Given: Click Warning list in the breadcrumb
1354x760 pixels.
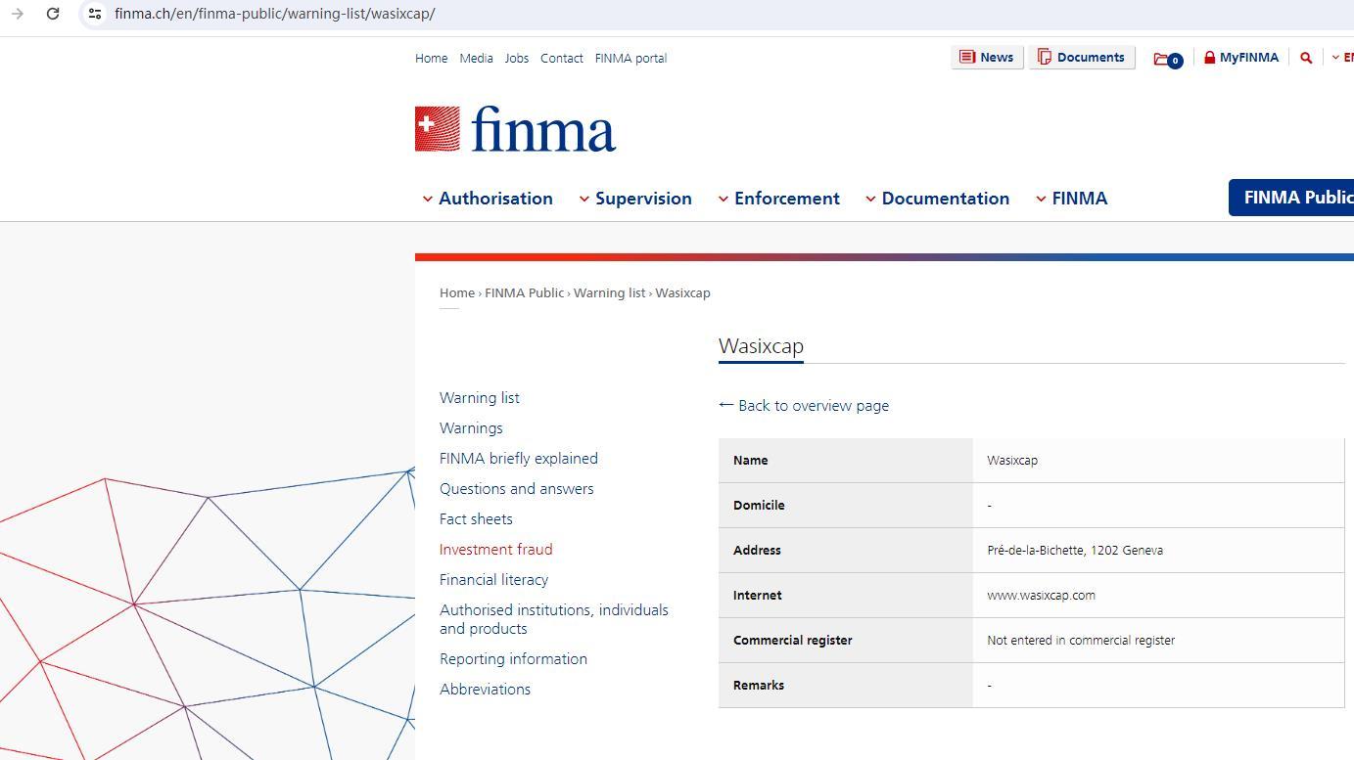Looking at the screenshot, I should (x=609, y=293).
